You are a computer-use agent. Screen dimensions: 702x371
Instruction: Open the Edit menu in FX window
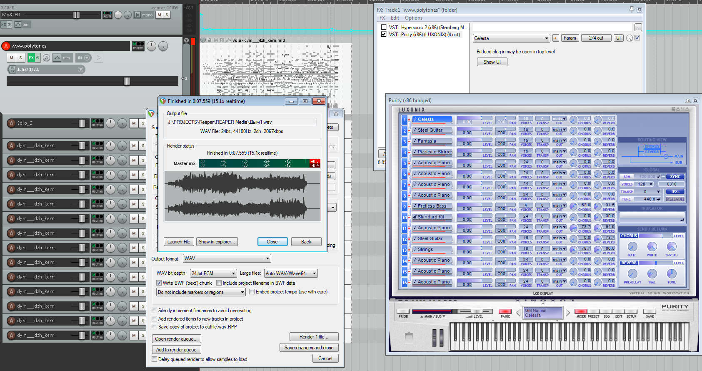click(x=395, y=18)
